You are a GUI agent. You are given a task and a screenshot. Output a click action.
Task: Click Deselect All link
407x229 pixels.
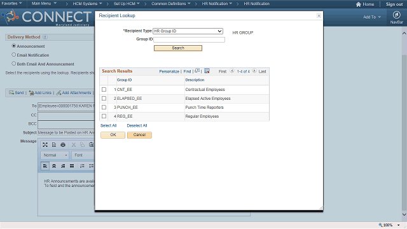pyautogui.click(x=137, y=126)
